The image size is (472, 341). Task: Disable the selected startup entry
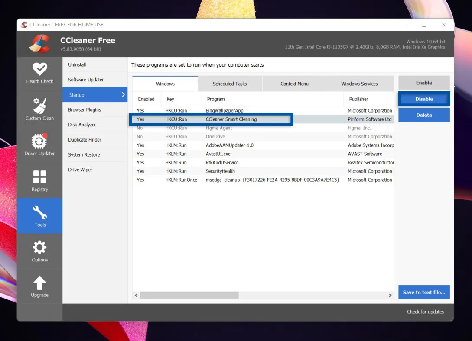[x=423, y=99]
